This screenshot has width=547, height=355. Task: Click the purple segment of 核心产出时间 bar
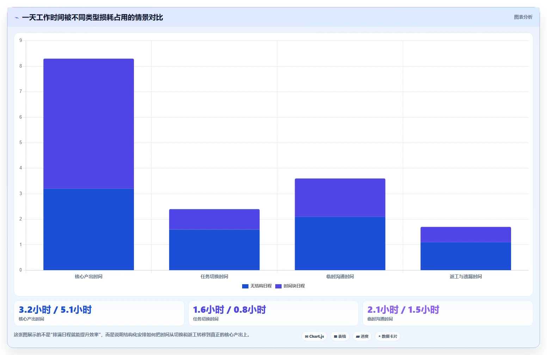pos(88,124)
